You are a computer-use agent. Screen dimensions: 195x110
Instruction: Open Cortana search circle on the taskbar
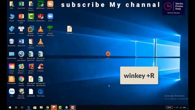click(16, 107)
